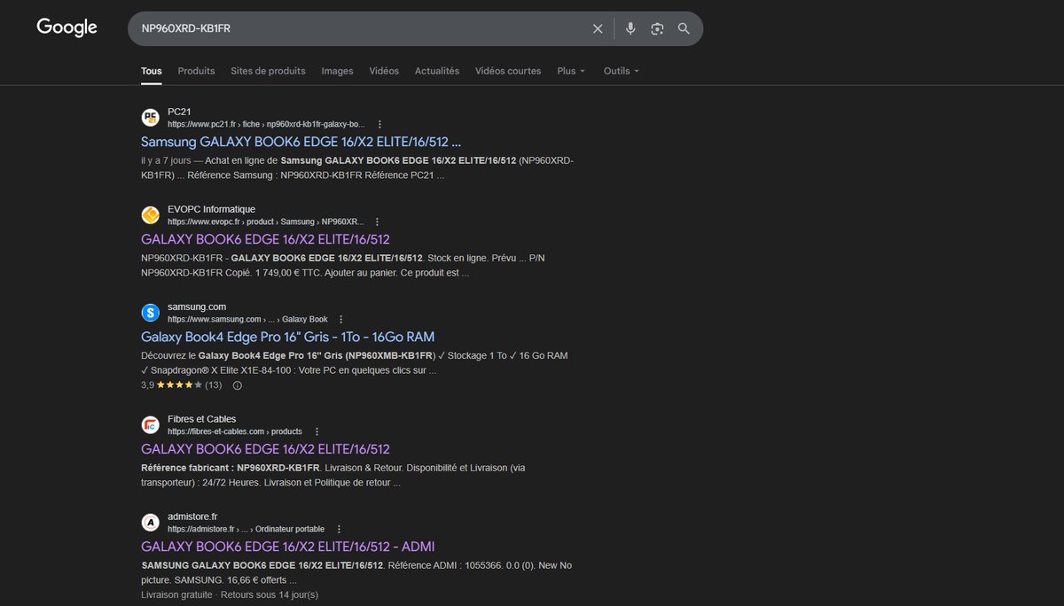This screenshot has height=606, width=1064.
Task: Open PC21 site favicon
Action: click(x=150, y=117)
